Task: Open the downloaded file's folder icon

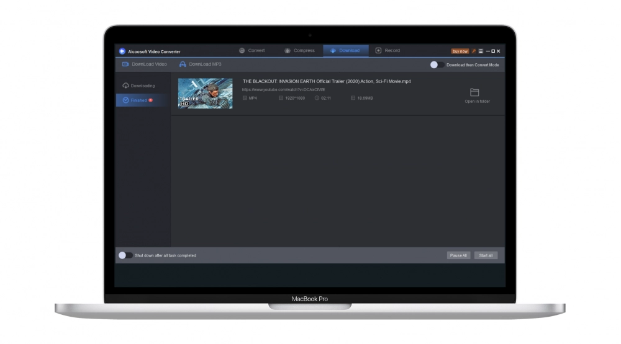Action: pyautogui.click(x=474, y=92)
